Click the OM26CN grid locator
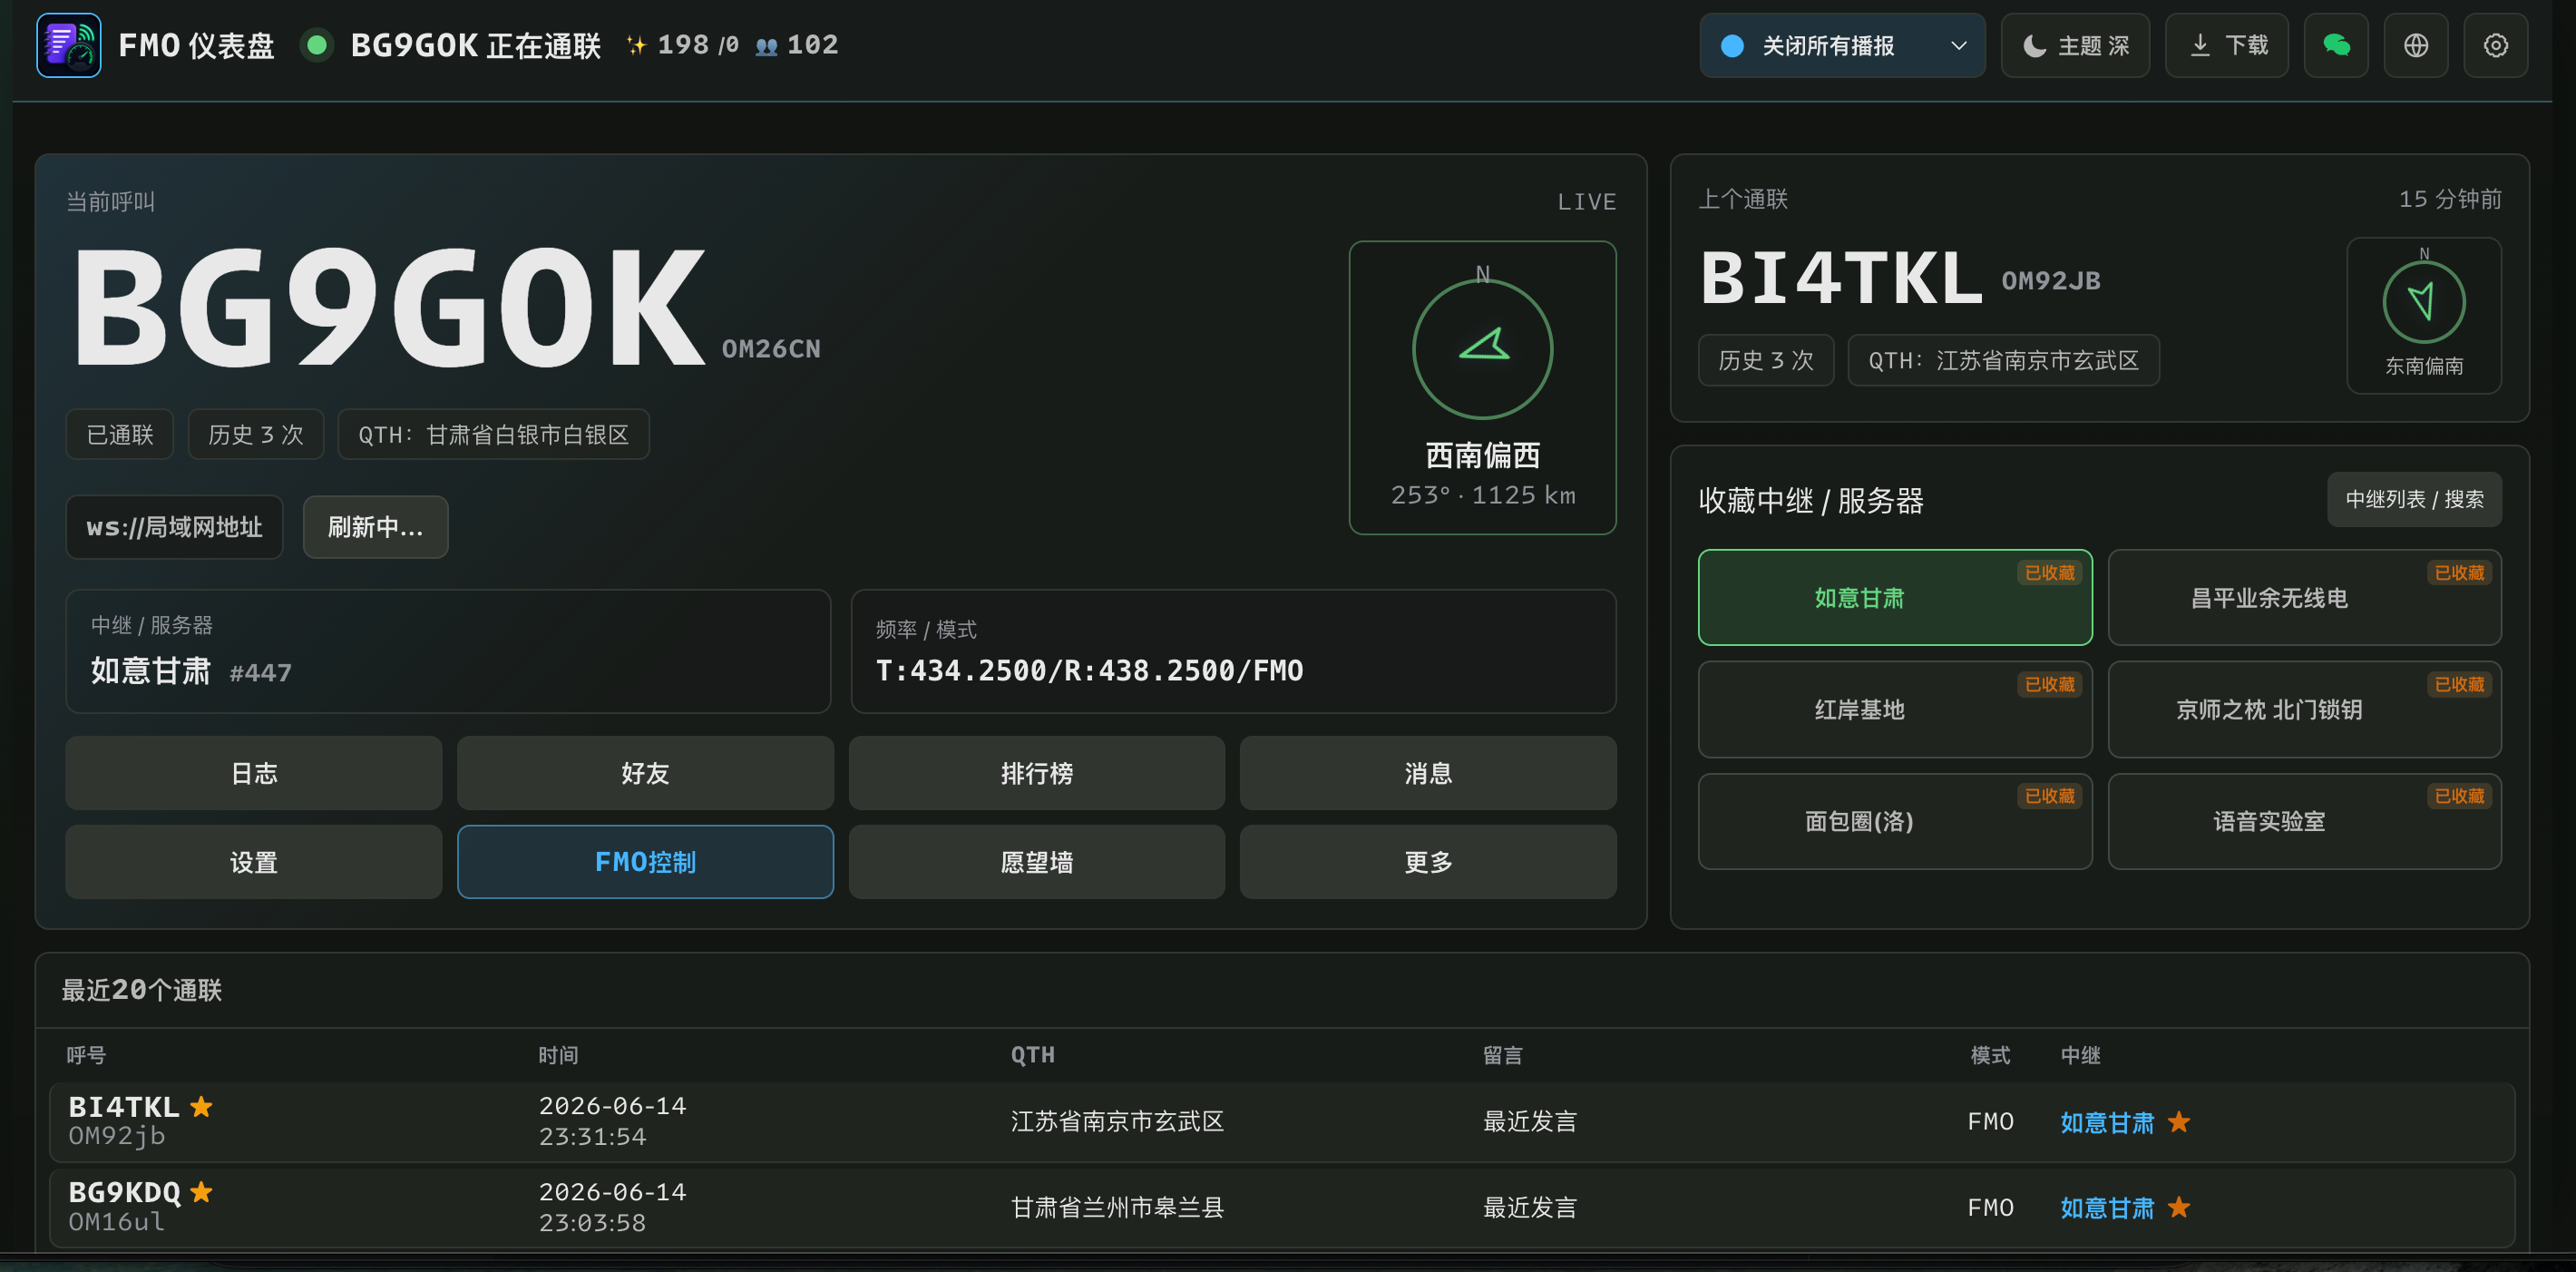2576x1272 pixels. click(771, 348)
